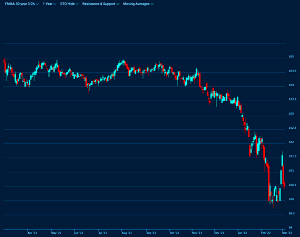Select the 100 price level label
300x237 pixels.
[x=290, y=200]
